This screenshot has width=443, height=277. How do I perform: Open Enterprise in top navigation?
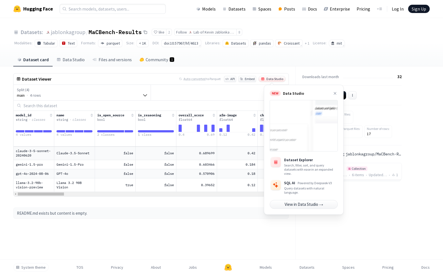337,9
